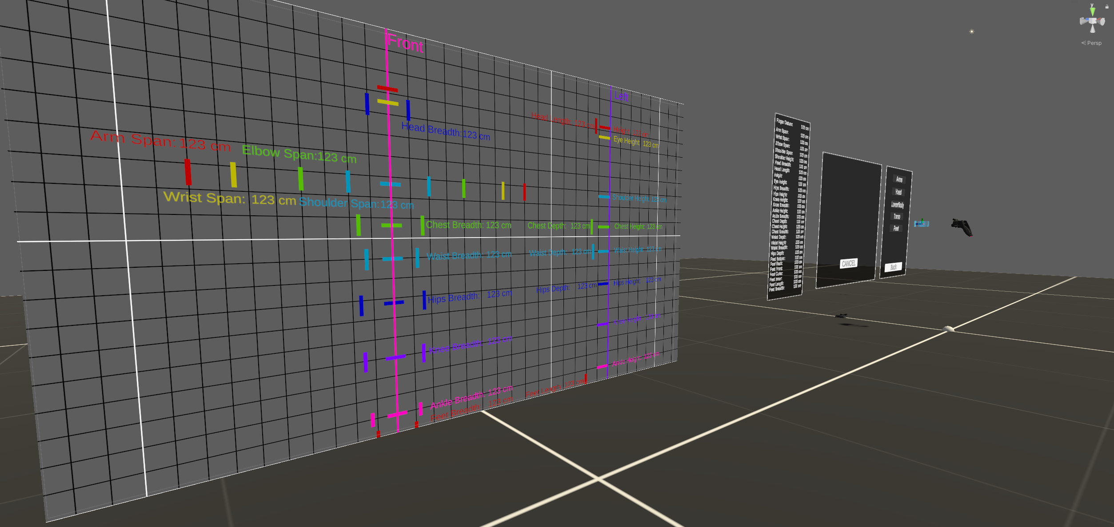This screenshot has height=527, width=1114.
Task: Click the gizmo center cube
Action: click(1092, 21)
